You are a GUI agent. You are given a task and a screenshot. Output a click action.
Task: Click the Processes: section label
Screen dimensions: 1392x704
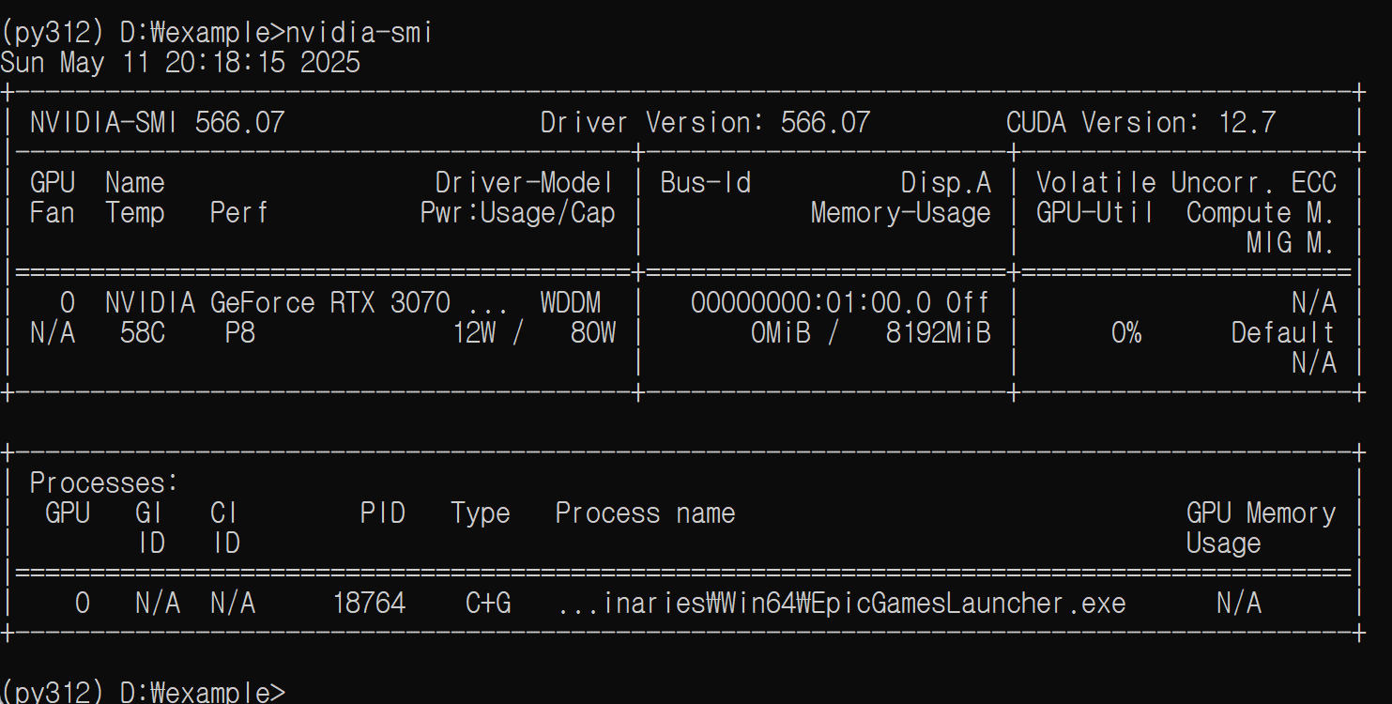pos(104,483)
